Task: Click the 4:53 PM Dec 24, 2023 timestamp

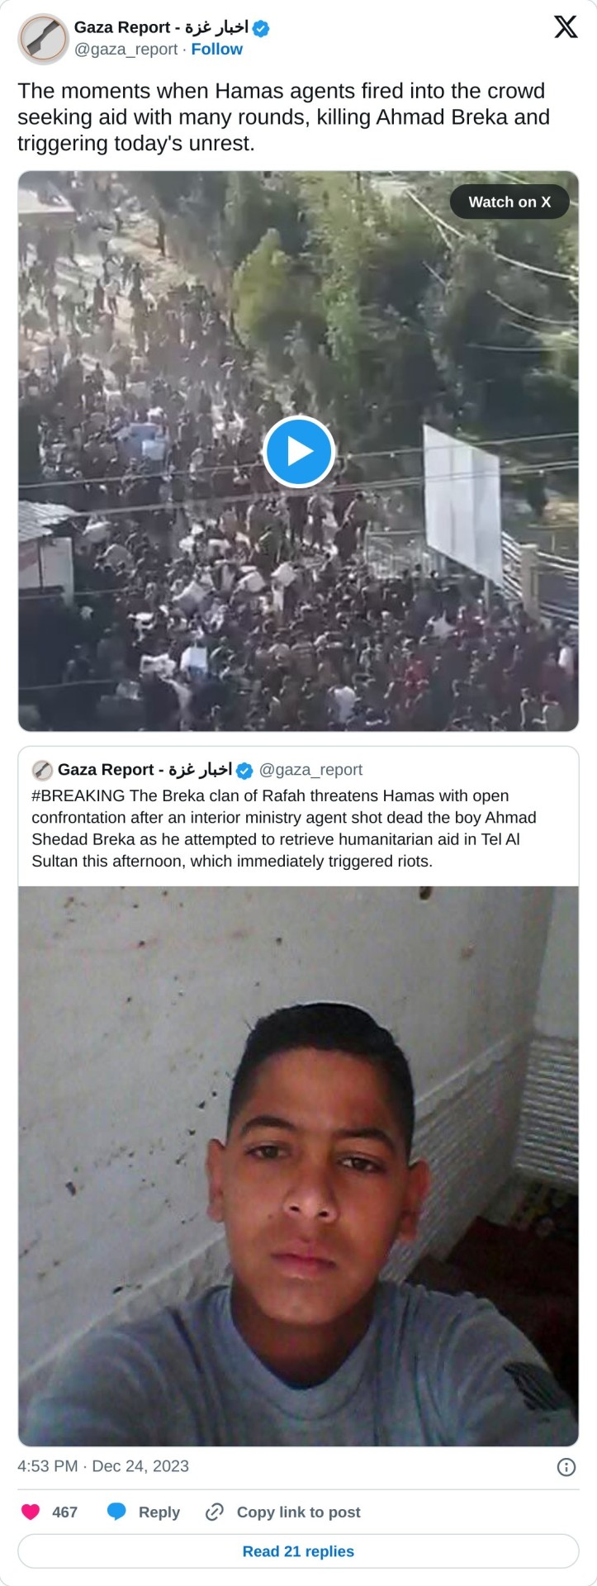Action: coord(103,1466)
